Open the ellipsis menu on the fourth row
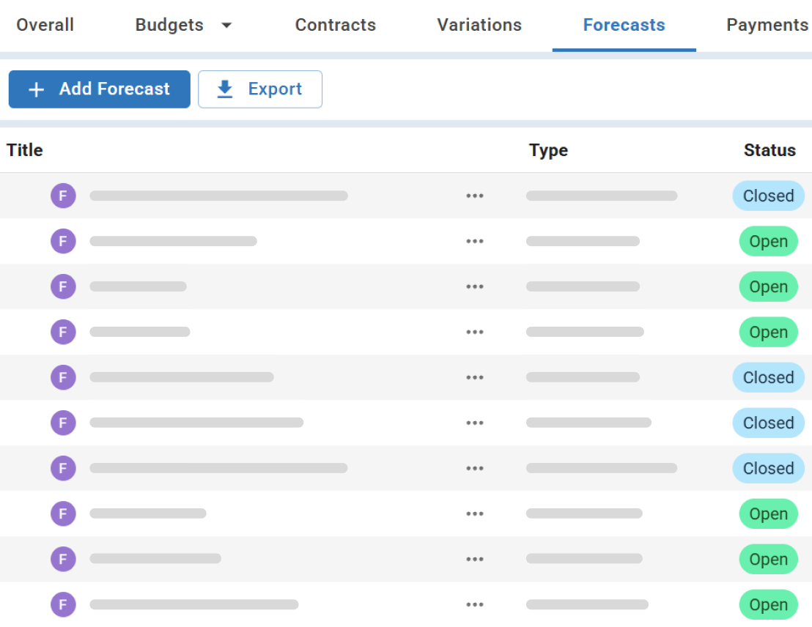 point(475,332)
